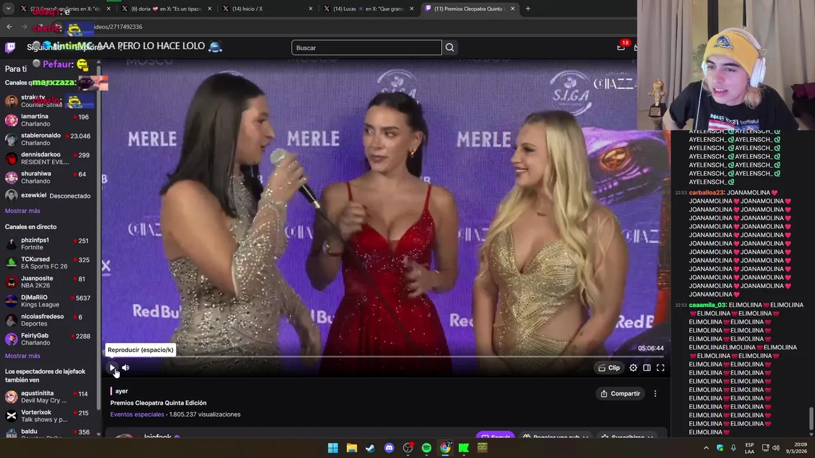Open dennisdarkoo channel in sidebar
The width and height of the screenshot is (815, 458).
[x=50, y=158]
